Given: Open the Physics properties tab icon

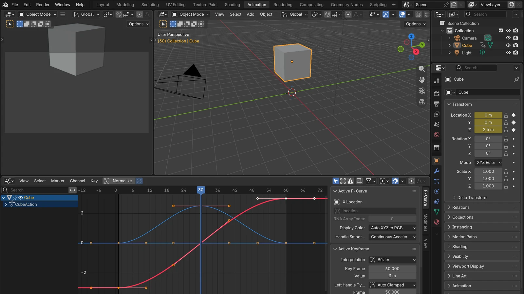Looking at the screenshot, I should point(437,191).
